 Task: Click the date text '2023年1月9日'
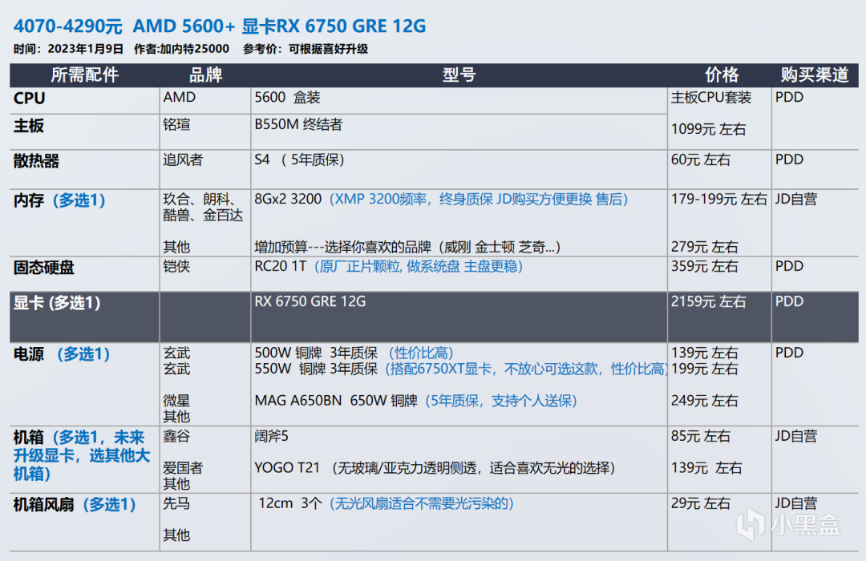tap(86, 49)
